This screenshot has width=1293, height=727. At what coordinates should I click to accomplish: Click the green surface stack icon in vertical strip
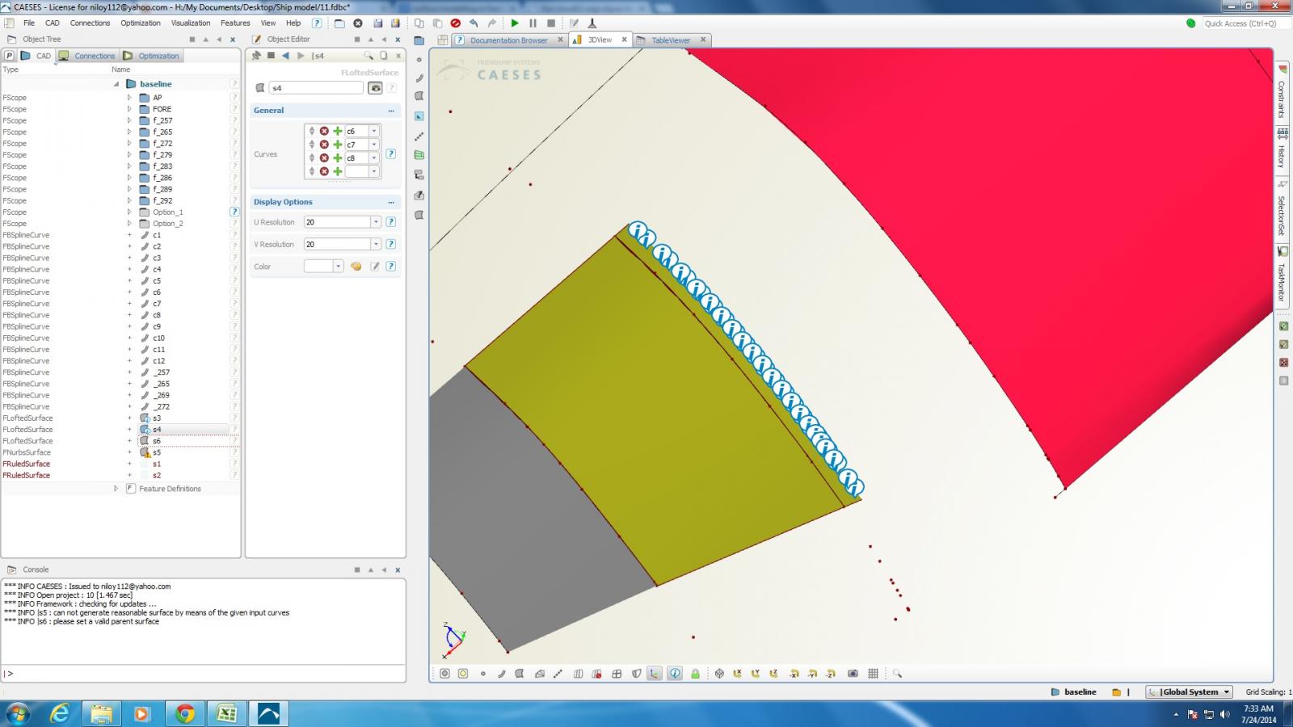tap(419, 154)
